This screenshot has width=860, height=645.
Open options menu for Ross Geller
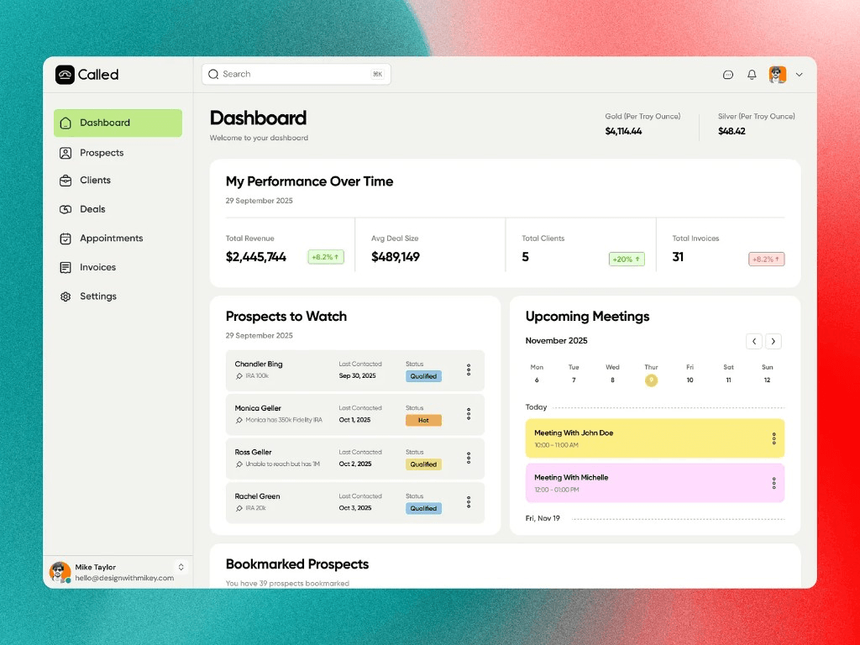pos(469,458)
